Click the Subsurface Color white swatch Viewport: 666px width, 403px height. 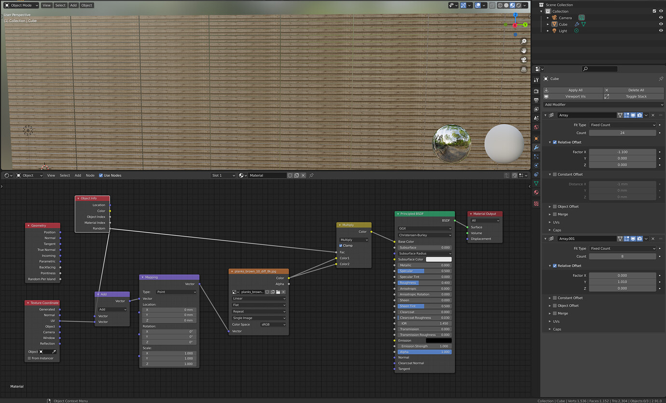click(439, 259)
